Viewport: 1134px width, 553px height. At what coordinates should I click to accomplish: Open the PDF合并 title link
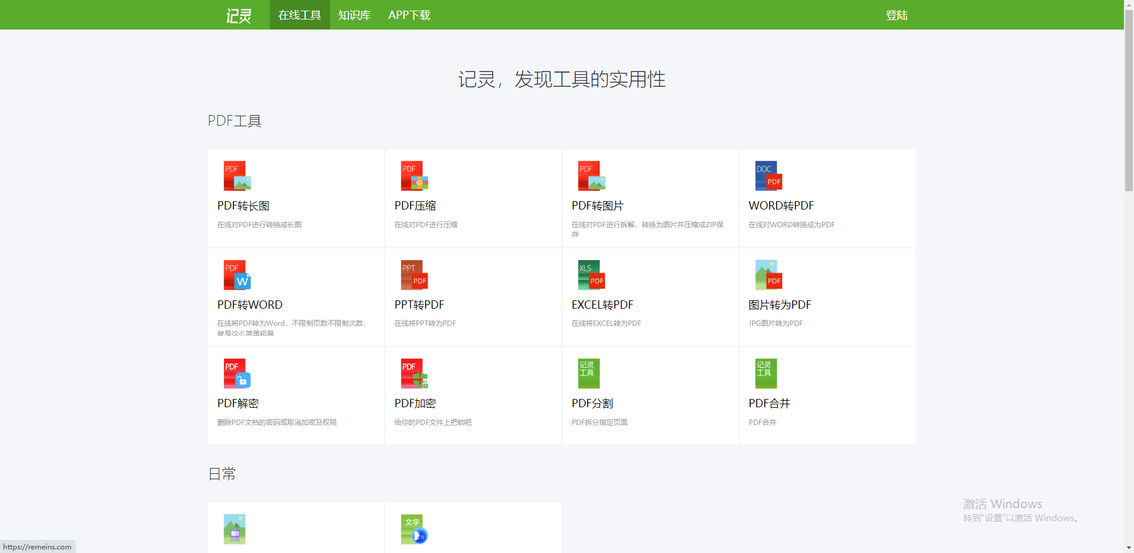[770, 404]
